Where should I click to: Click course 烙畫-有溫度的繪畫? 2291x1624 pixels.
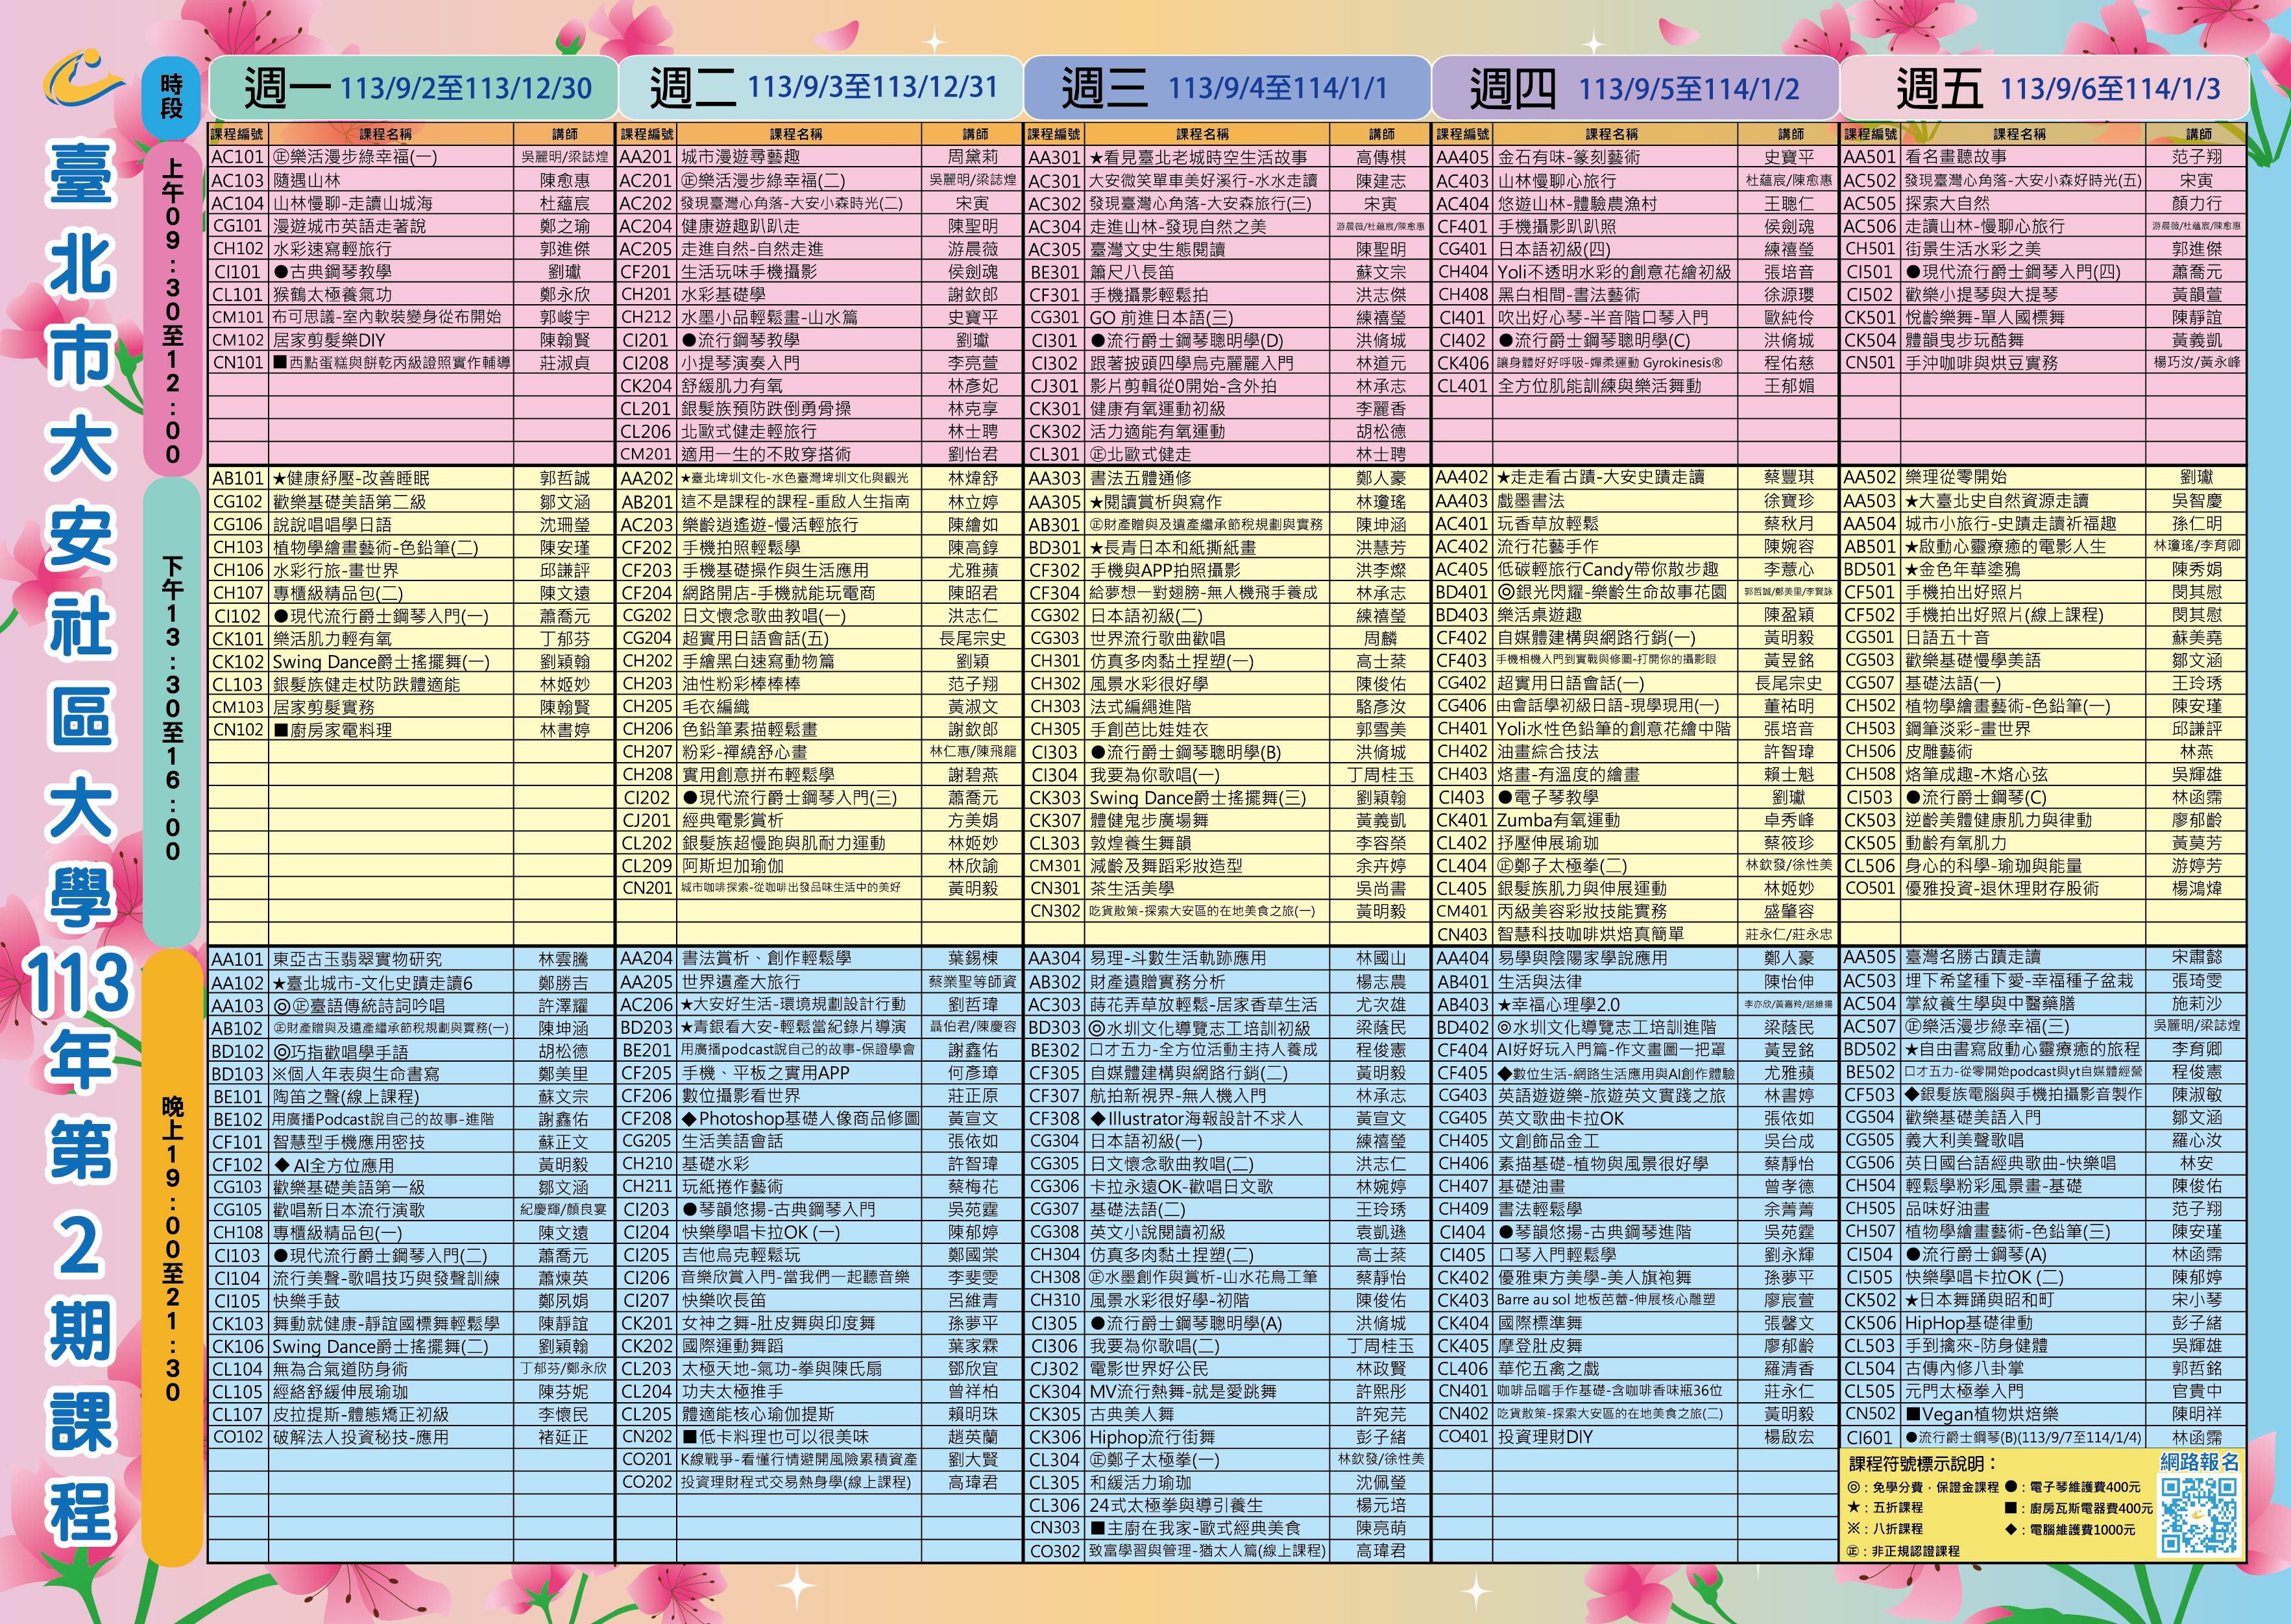point(1569,775)
